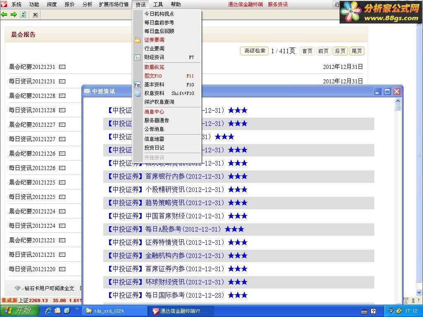Image resolution: width=423 pixels, height=317 pixels.
Task: Click the document icon next to 每日资讯20121228
Action: click(62, 110)
